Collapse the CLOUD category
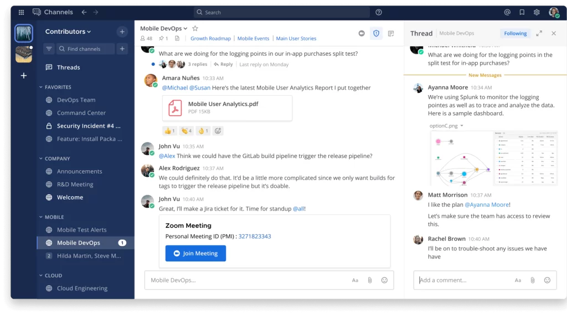Viewport: 567px width, 315px height. coord(50,276)
